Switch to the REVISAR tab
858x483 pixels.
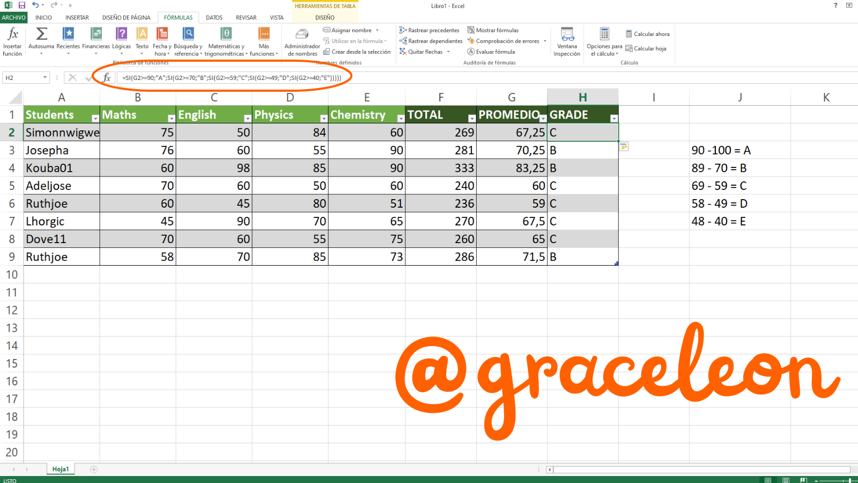246,18
